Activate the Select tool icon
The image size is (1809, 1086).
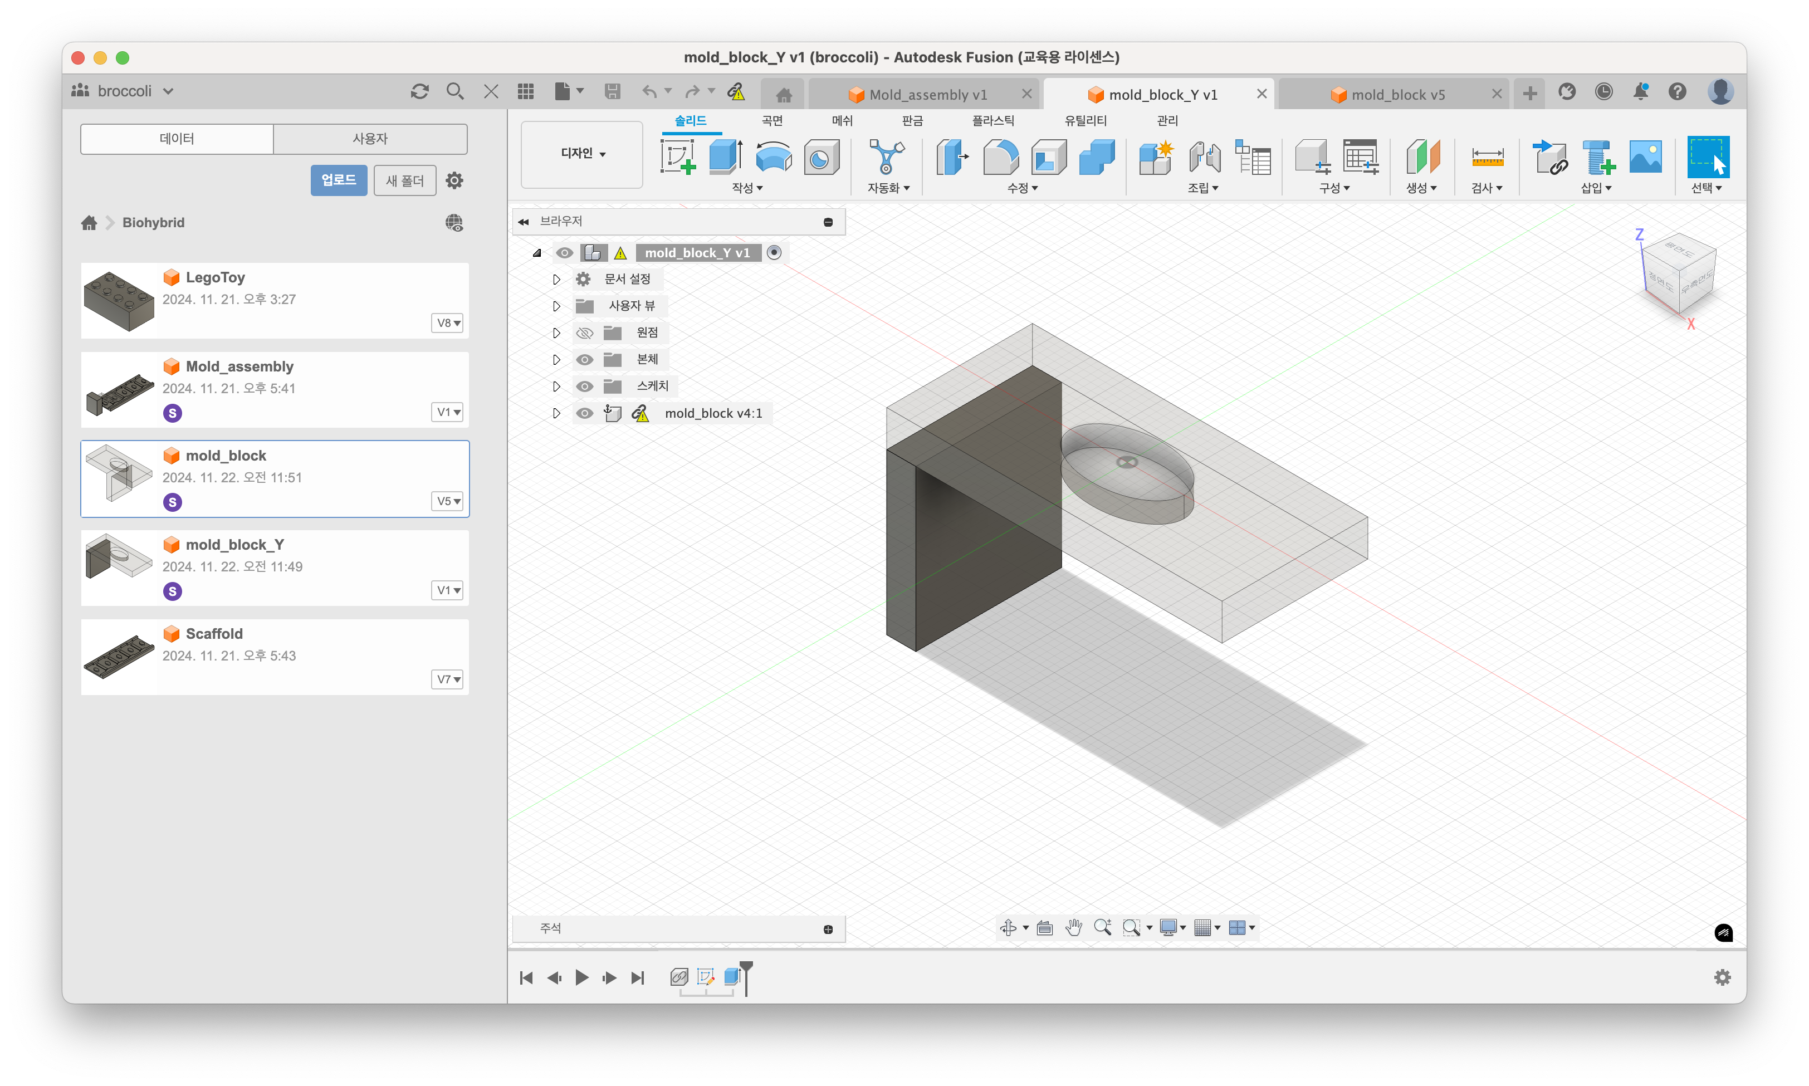(x=1708, y=156)
